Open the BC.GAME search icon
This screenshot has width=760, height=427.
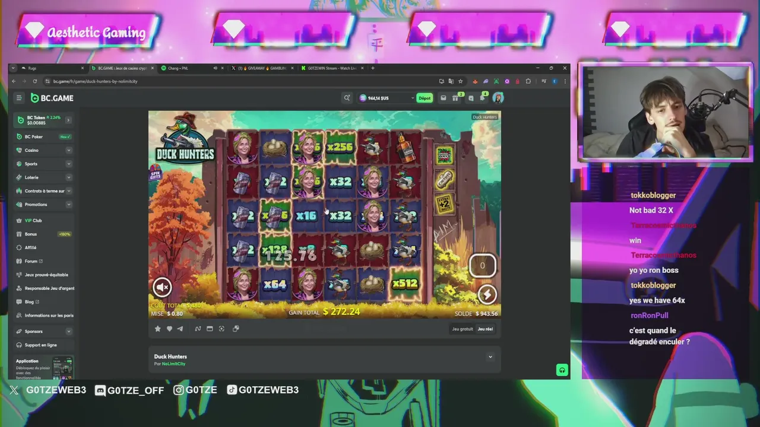tap(347, 98)
